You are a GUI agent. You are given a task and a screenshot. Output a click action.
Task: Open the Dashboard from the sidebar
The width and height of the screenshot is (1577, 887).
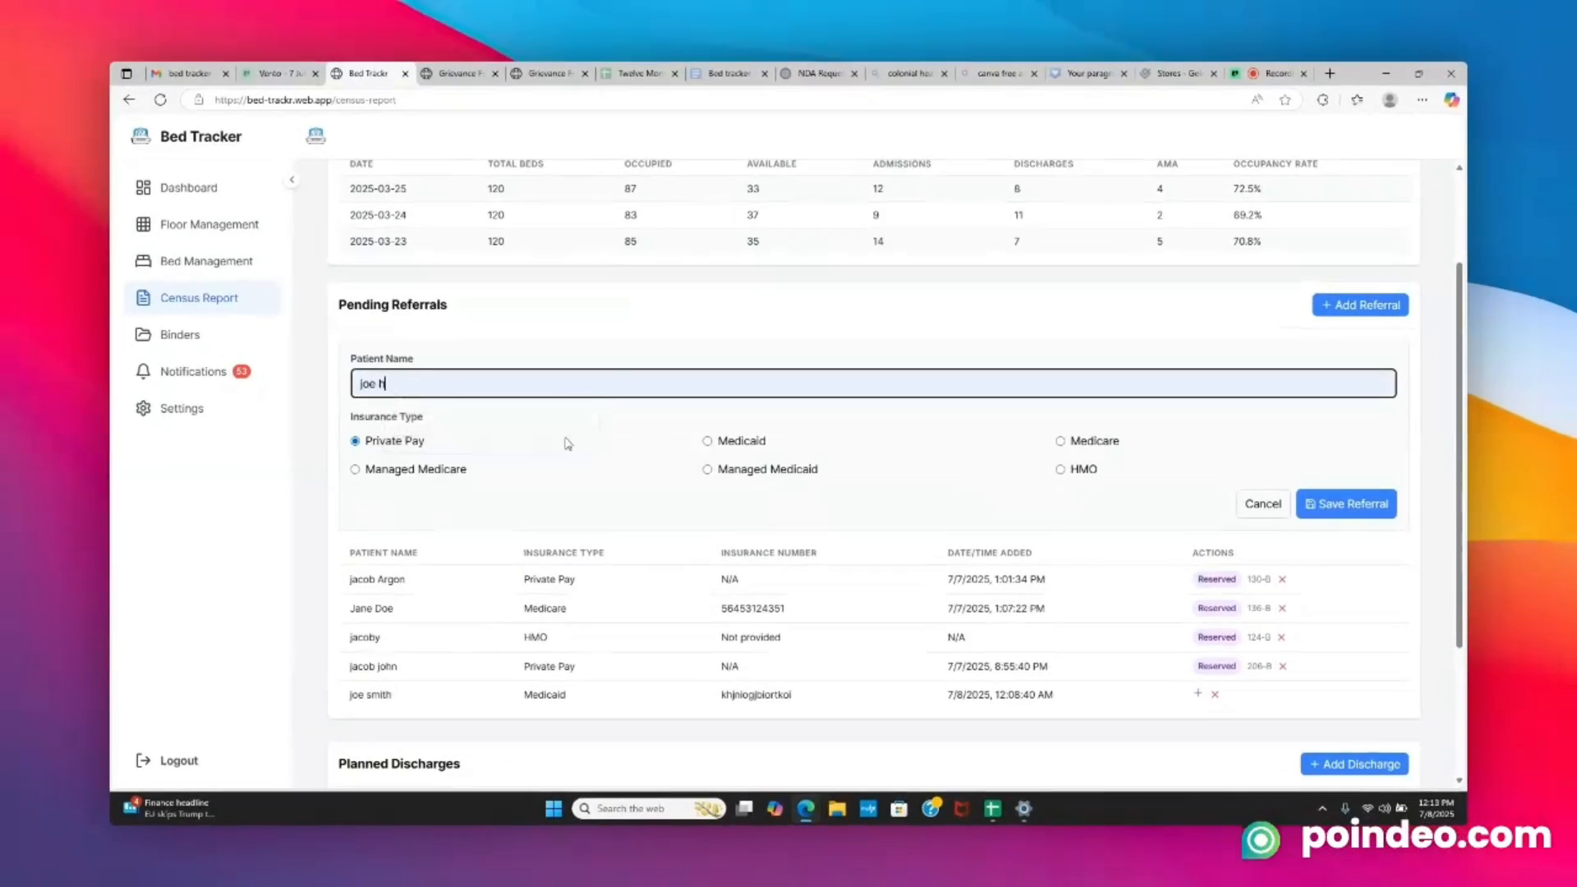[x=189, y=187]
